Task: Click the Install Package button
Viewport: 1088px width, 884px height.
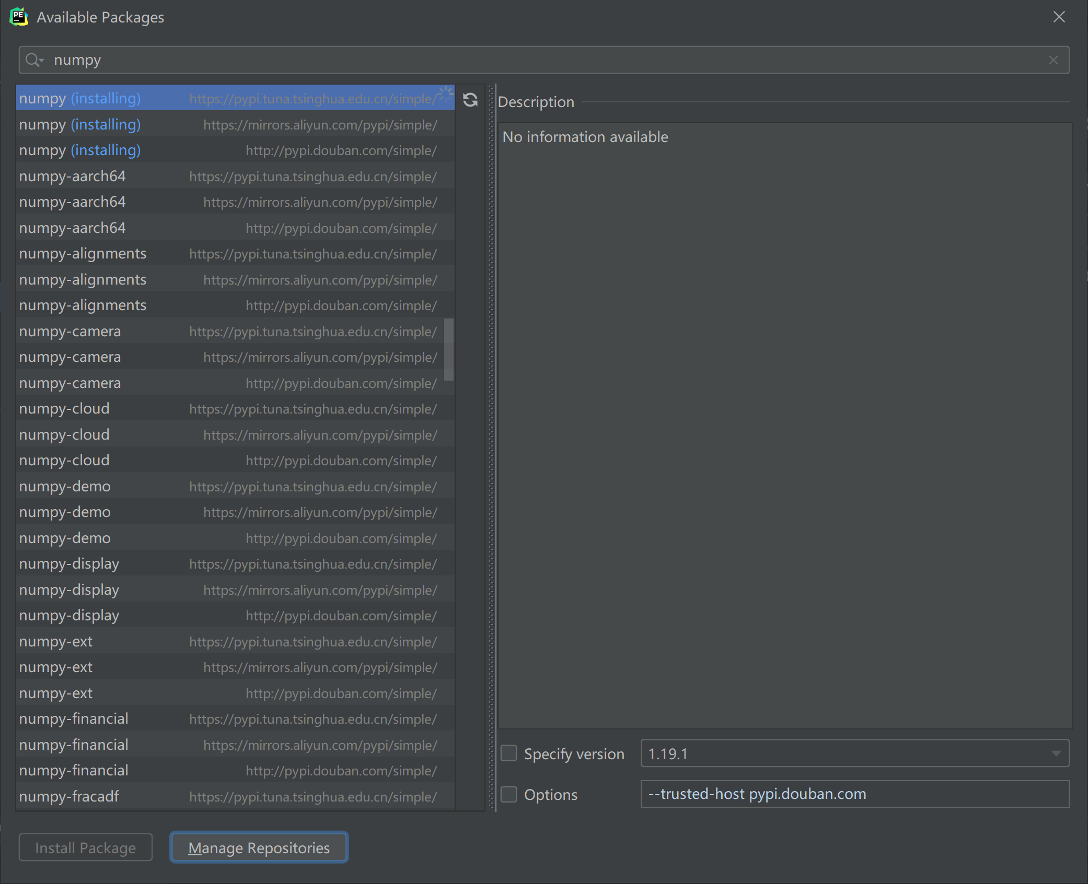Action: (86, 847)
